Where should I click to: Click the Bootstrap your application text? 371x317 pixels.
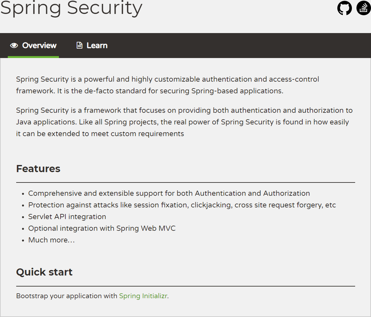67,296
